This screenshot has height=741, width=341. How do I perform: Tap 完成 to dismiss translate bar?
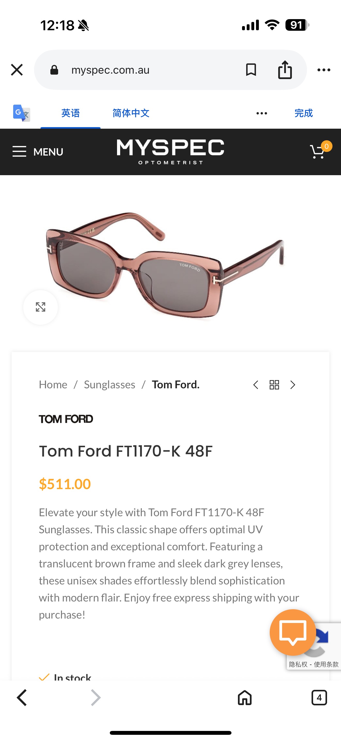304,113
